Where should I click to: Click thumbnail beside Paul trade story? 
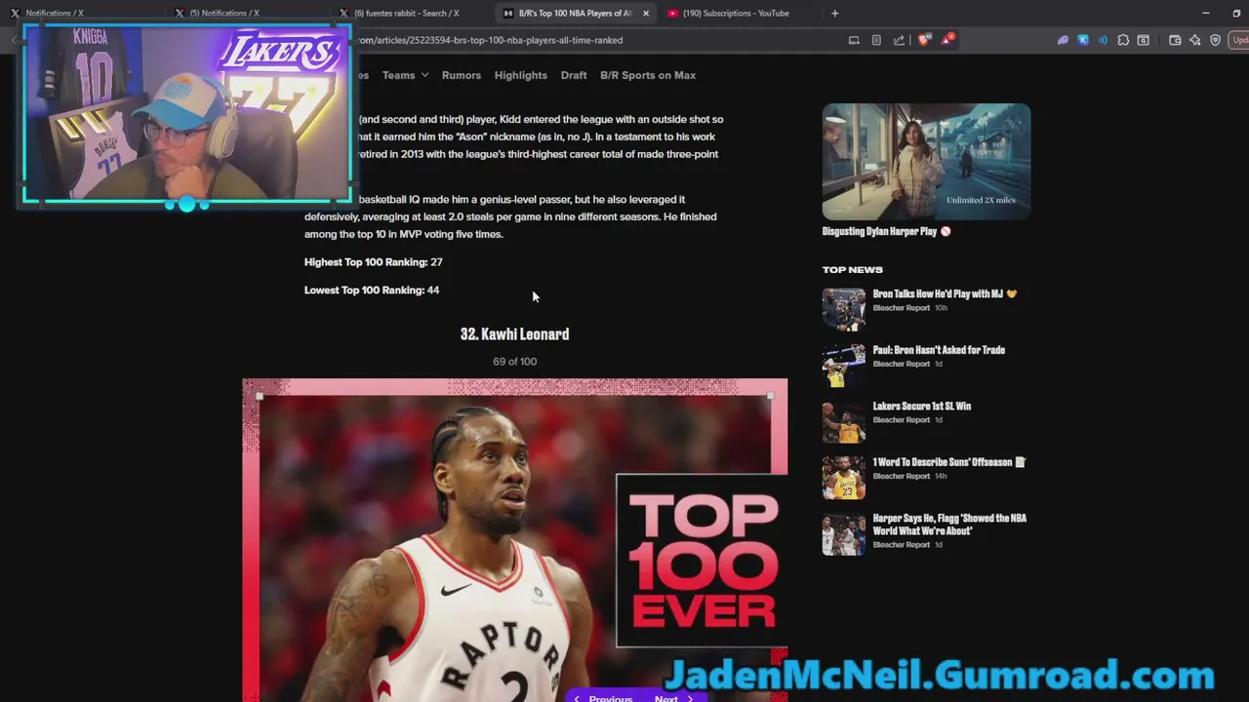pyautogui.click(x=843, y=366)
